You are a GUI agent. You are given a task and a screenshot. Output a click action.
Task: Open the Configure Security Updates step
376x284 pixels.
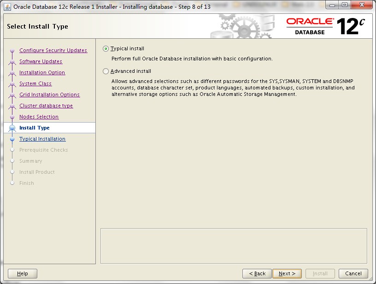pyautogui.click(x=53, y=50)
